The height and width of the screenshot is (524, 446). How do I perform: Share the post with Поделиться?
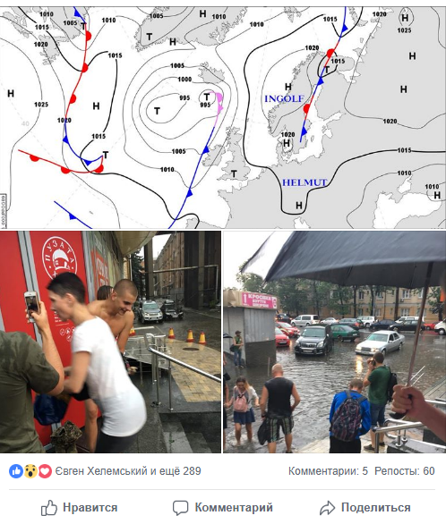click(365, 508)
